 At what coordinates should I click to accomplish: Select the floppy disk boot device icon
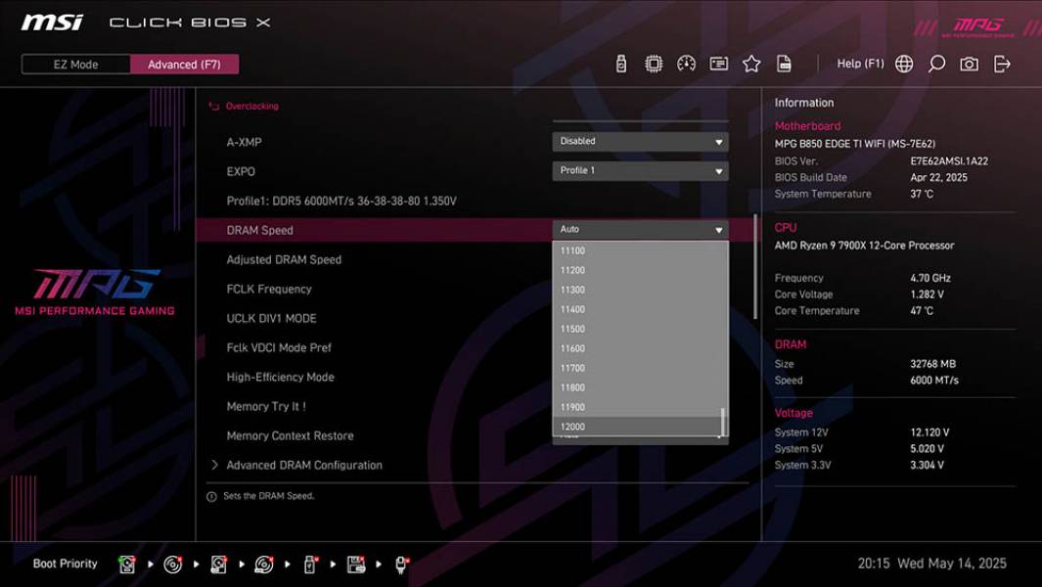[356, 564]
